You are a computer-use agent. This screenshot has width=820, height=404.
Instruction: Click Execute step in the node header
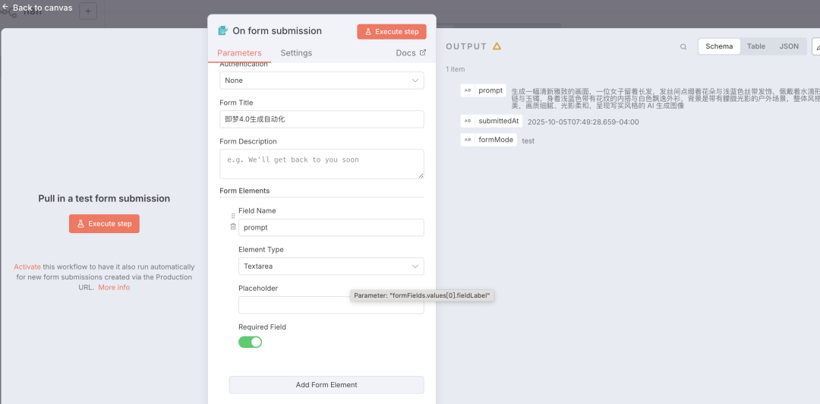point(392,32)
